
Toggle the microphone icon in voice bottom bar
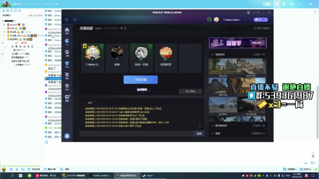tap(17, 169)
